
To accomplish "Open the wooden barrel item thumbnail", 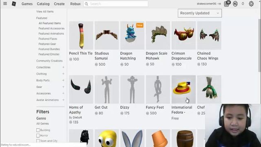I will pos(184,138).
